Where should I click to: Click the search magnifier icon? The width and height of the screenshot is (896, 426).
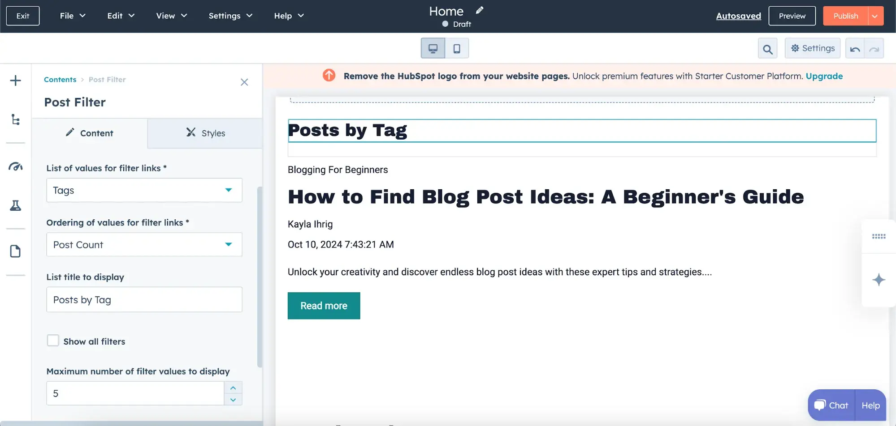click(767, 49)
